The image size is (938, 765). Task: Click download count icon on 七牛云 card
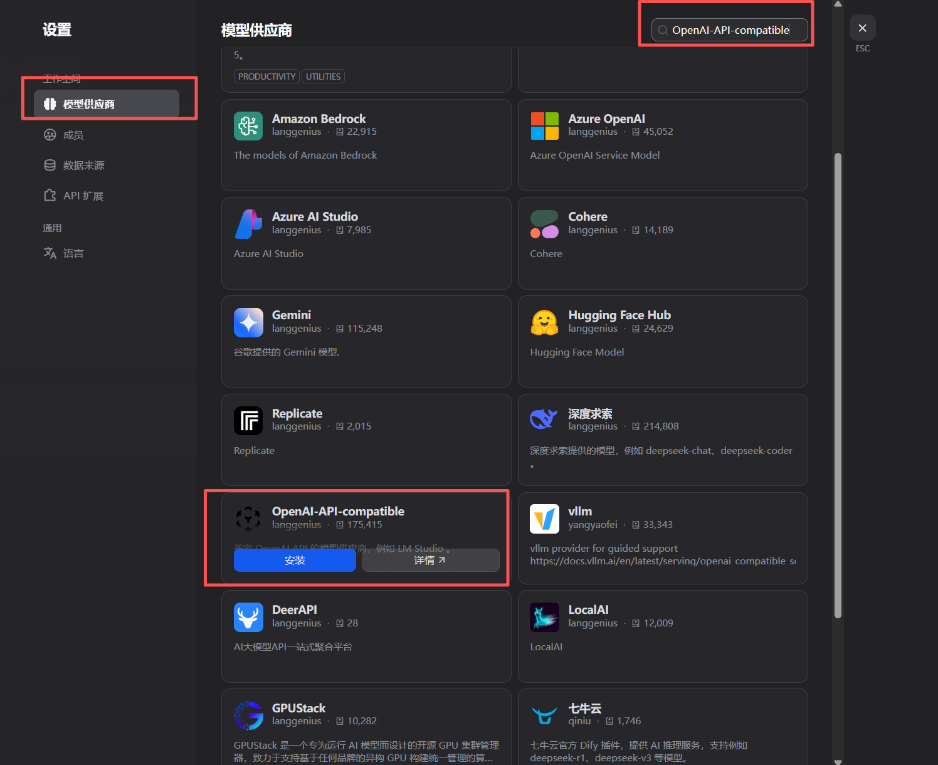click(x=609, y=721)
